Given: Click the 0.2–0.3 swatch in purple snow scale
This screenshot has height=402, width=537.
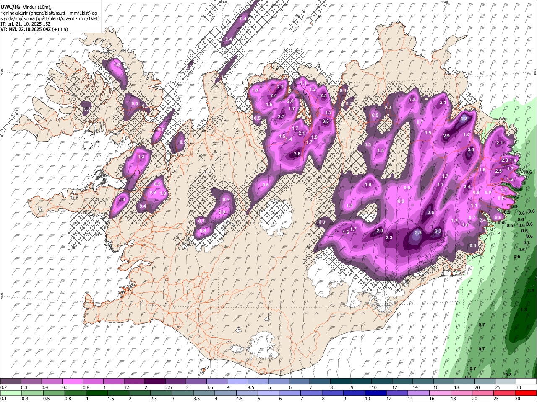Looking at the screenshot, I should (x=11, y=381).
